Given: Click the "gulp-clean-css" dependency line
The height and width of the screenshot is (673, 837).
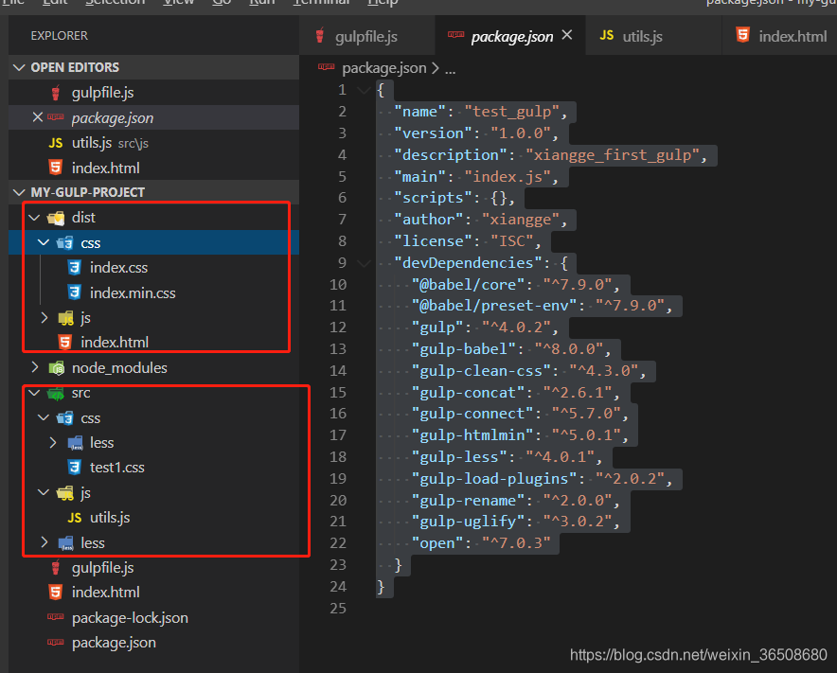Looking at the screenshot, I should point(528,370).
